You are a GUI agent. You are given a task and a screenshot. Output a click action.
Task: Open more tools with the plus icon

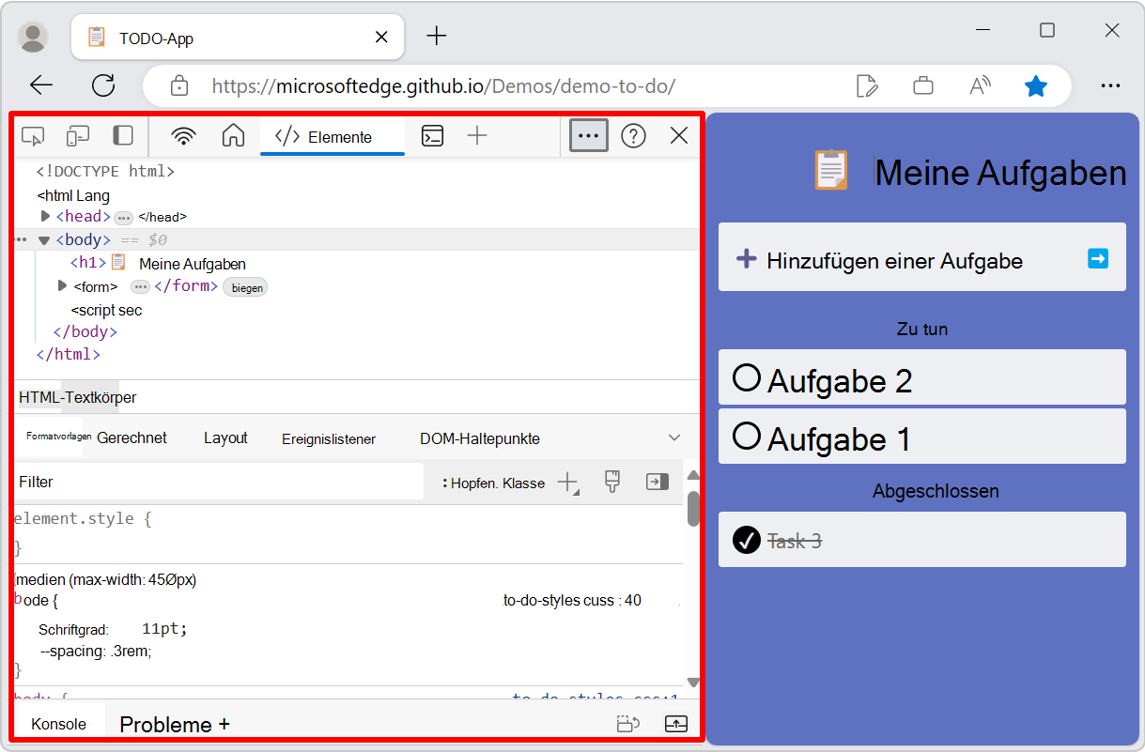coord(477,135)
